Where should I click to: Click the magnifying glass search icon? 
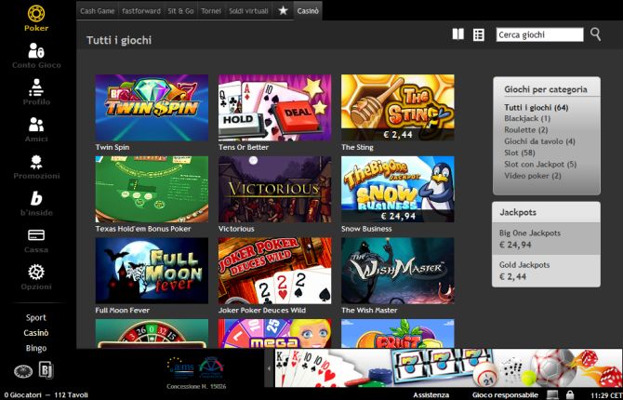point(595,34)
